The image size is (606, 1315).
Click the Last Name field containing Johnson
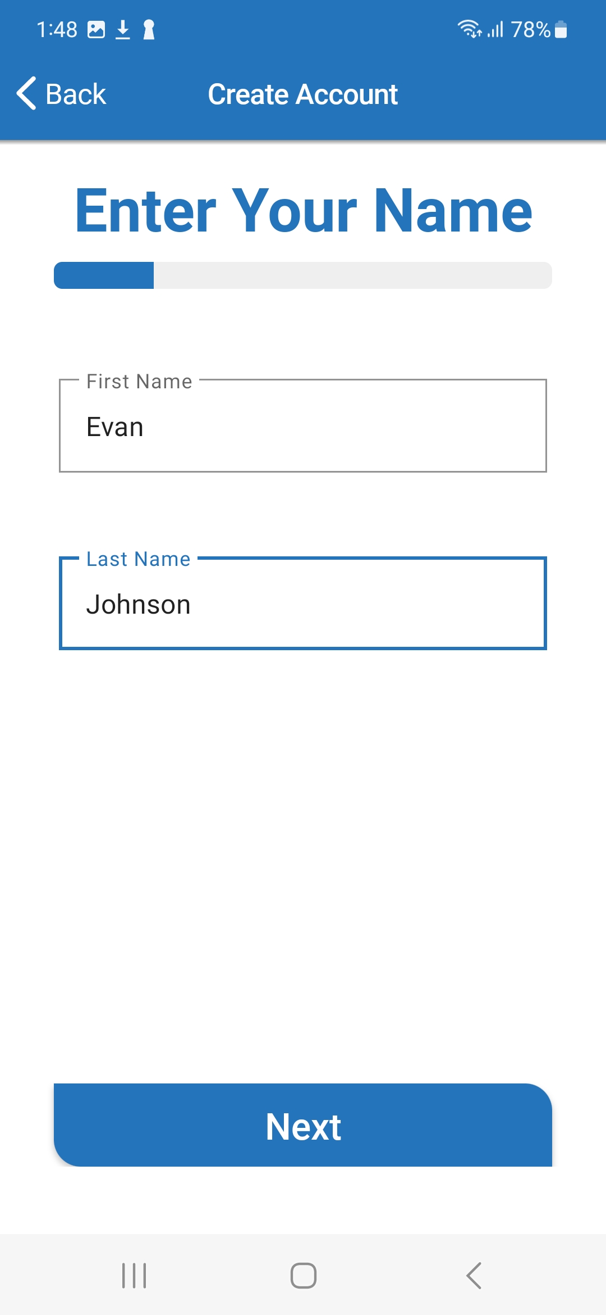point(303,603)
